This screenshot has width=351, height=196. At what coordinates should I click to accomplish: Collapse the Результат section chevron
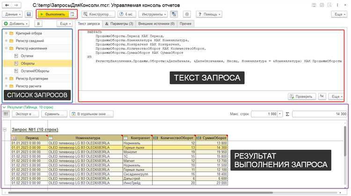(4, 107)
